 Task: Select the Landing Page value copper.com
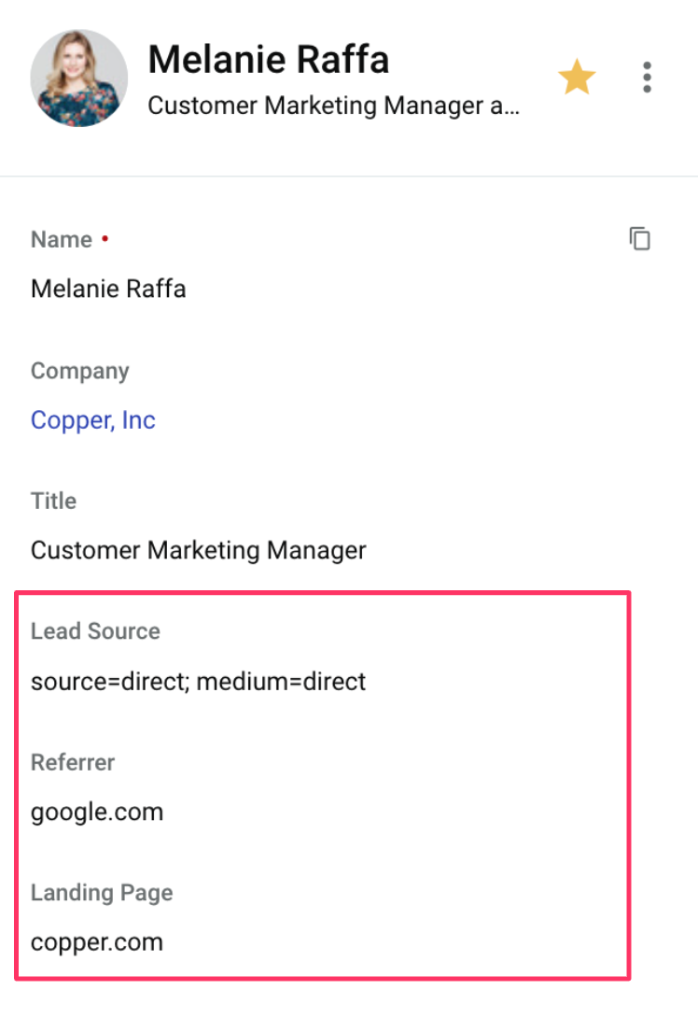tap(97, 942)
